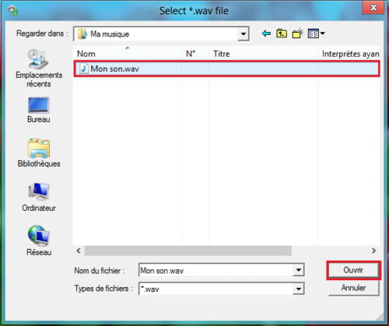
Task: Select the Mon son.wav file
Action: pyautogui.click(x=226, y=68)
